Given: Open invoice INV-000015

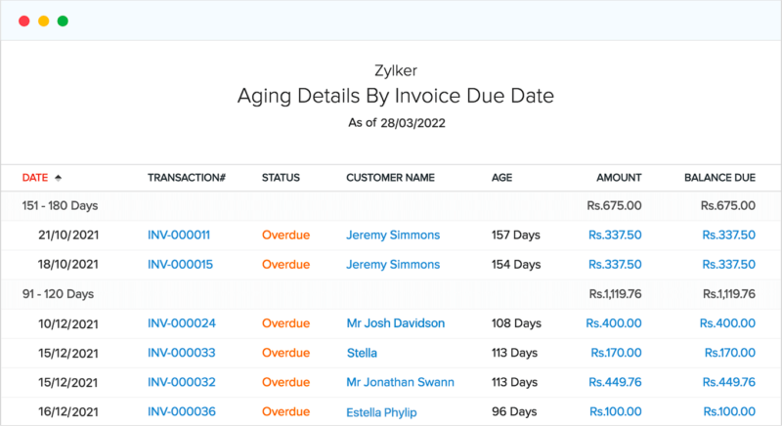Looking at the screenshot, I should pyautogui.click(x=181, y=265).
